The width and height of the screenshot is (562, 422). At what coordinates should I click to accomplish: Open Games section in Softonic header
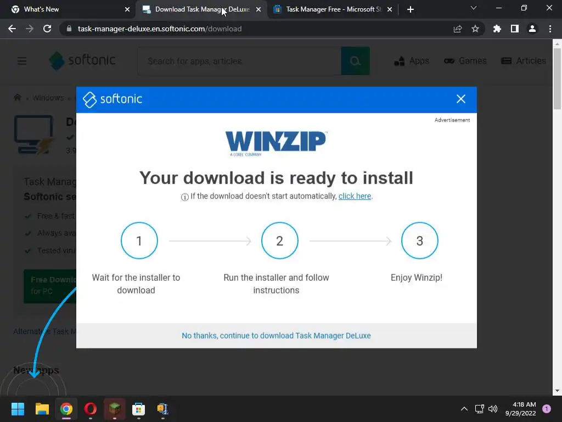coord(465,61)
